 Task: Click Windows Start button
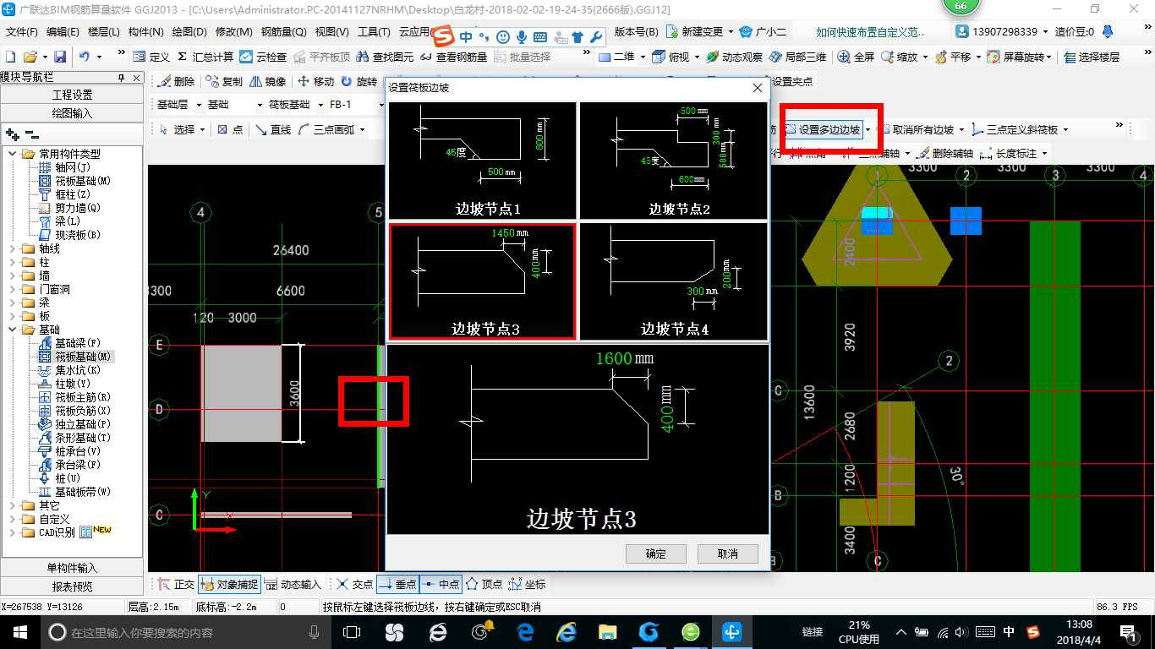[19, 632]
